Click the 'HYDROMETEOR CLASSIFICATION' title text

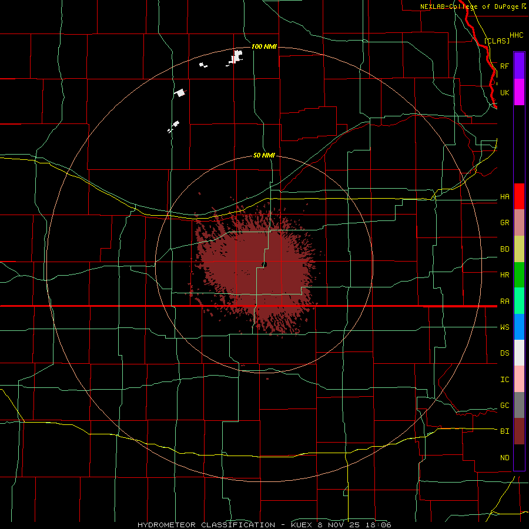tap(206, 525)
